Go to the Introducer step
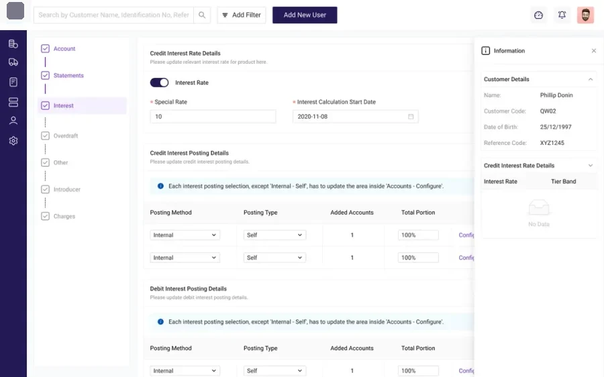This screenshot has width=604, height=377. click(67, 189)
